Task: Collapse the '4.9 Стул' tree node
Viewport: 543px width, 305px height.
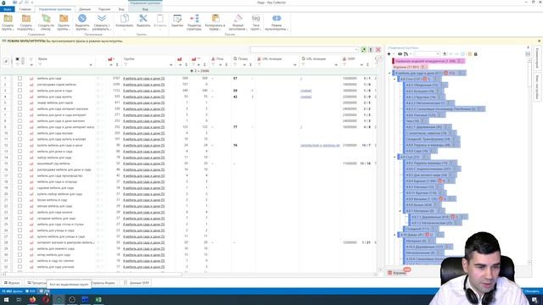Action: (395, 157)
